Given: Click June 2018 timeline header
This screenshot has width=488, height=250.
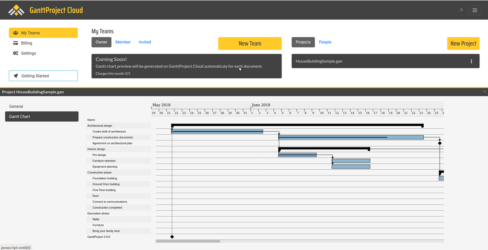Looking at the screenshot, I should click(261, 105).
